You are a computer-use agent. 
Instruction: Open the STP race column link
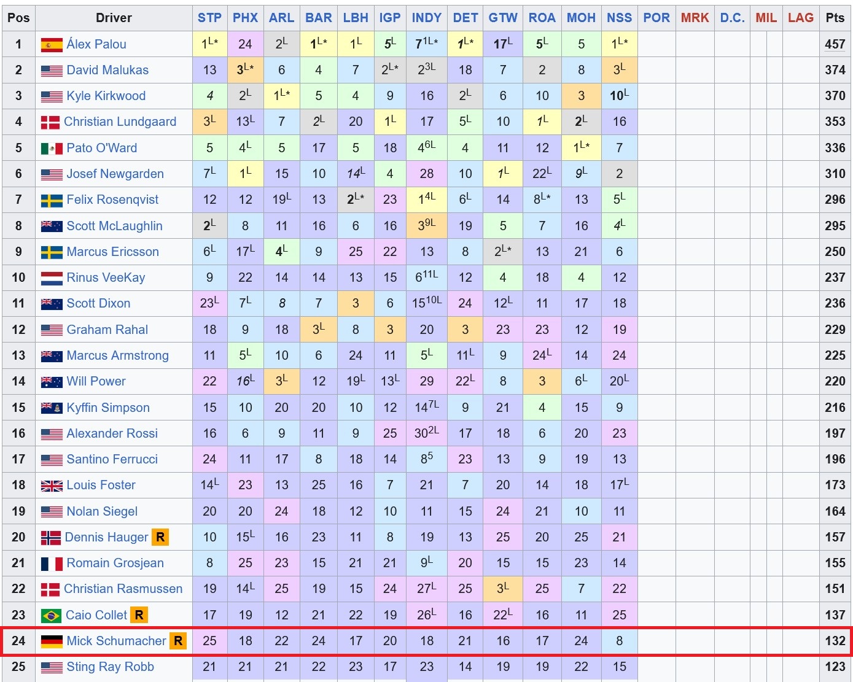209,18
